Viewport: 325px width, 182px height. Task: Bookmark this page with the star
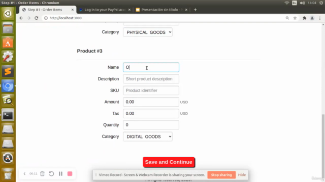[x=295, y=18]
